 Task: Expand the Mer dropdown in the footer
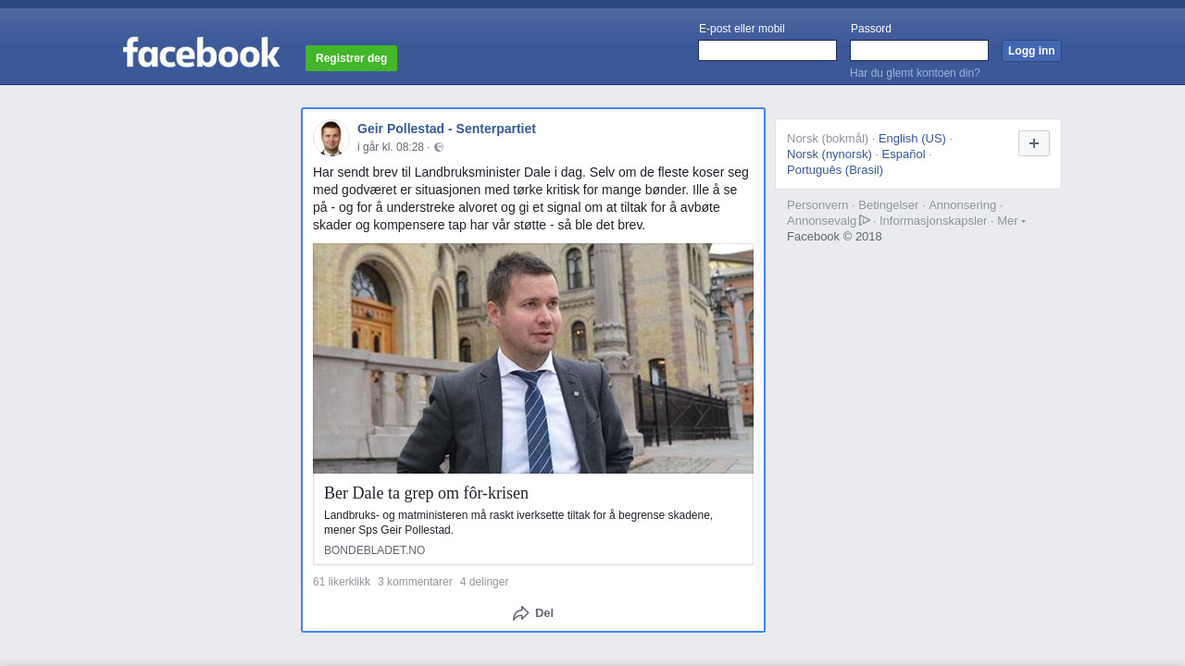1011,220
